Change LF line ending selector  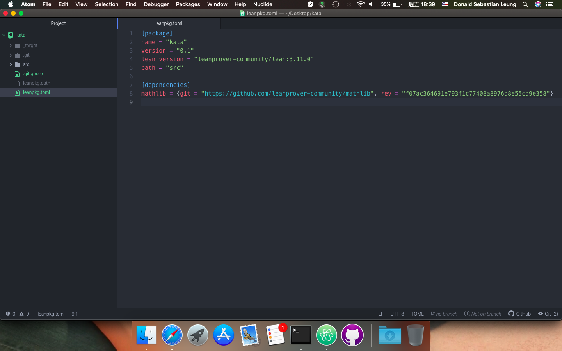click(x=381, y=314)
